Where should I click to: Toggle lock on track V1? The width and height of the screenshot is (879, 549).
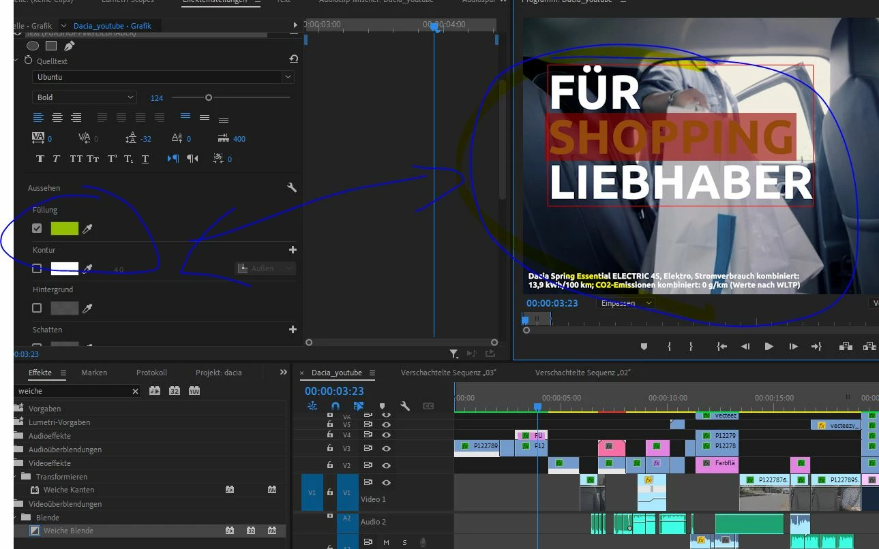click(330, 492)
